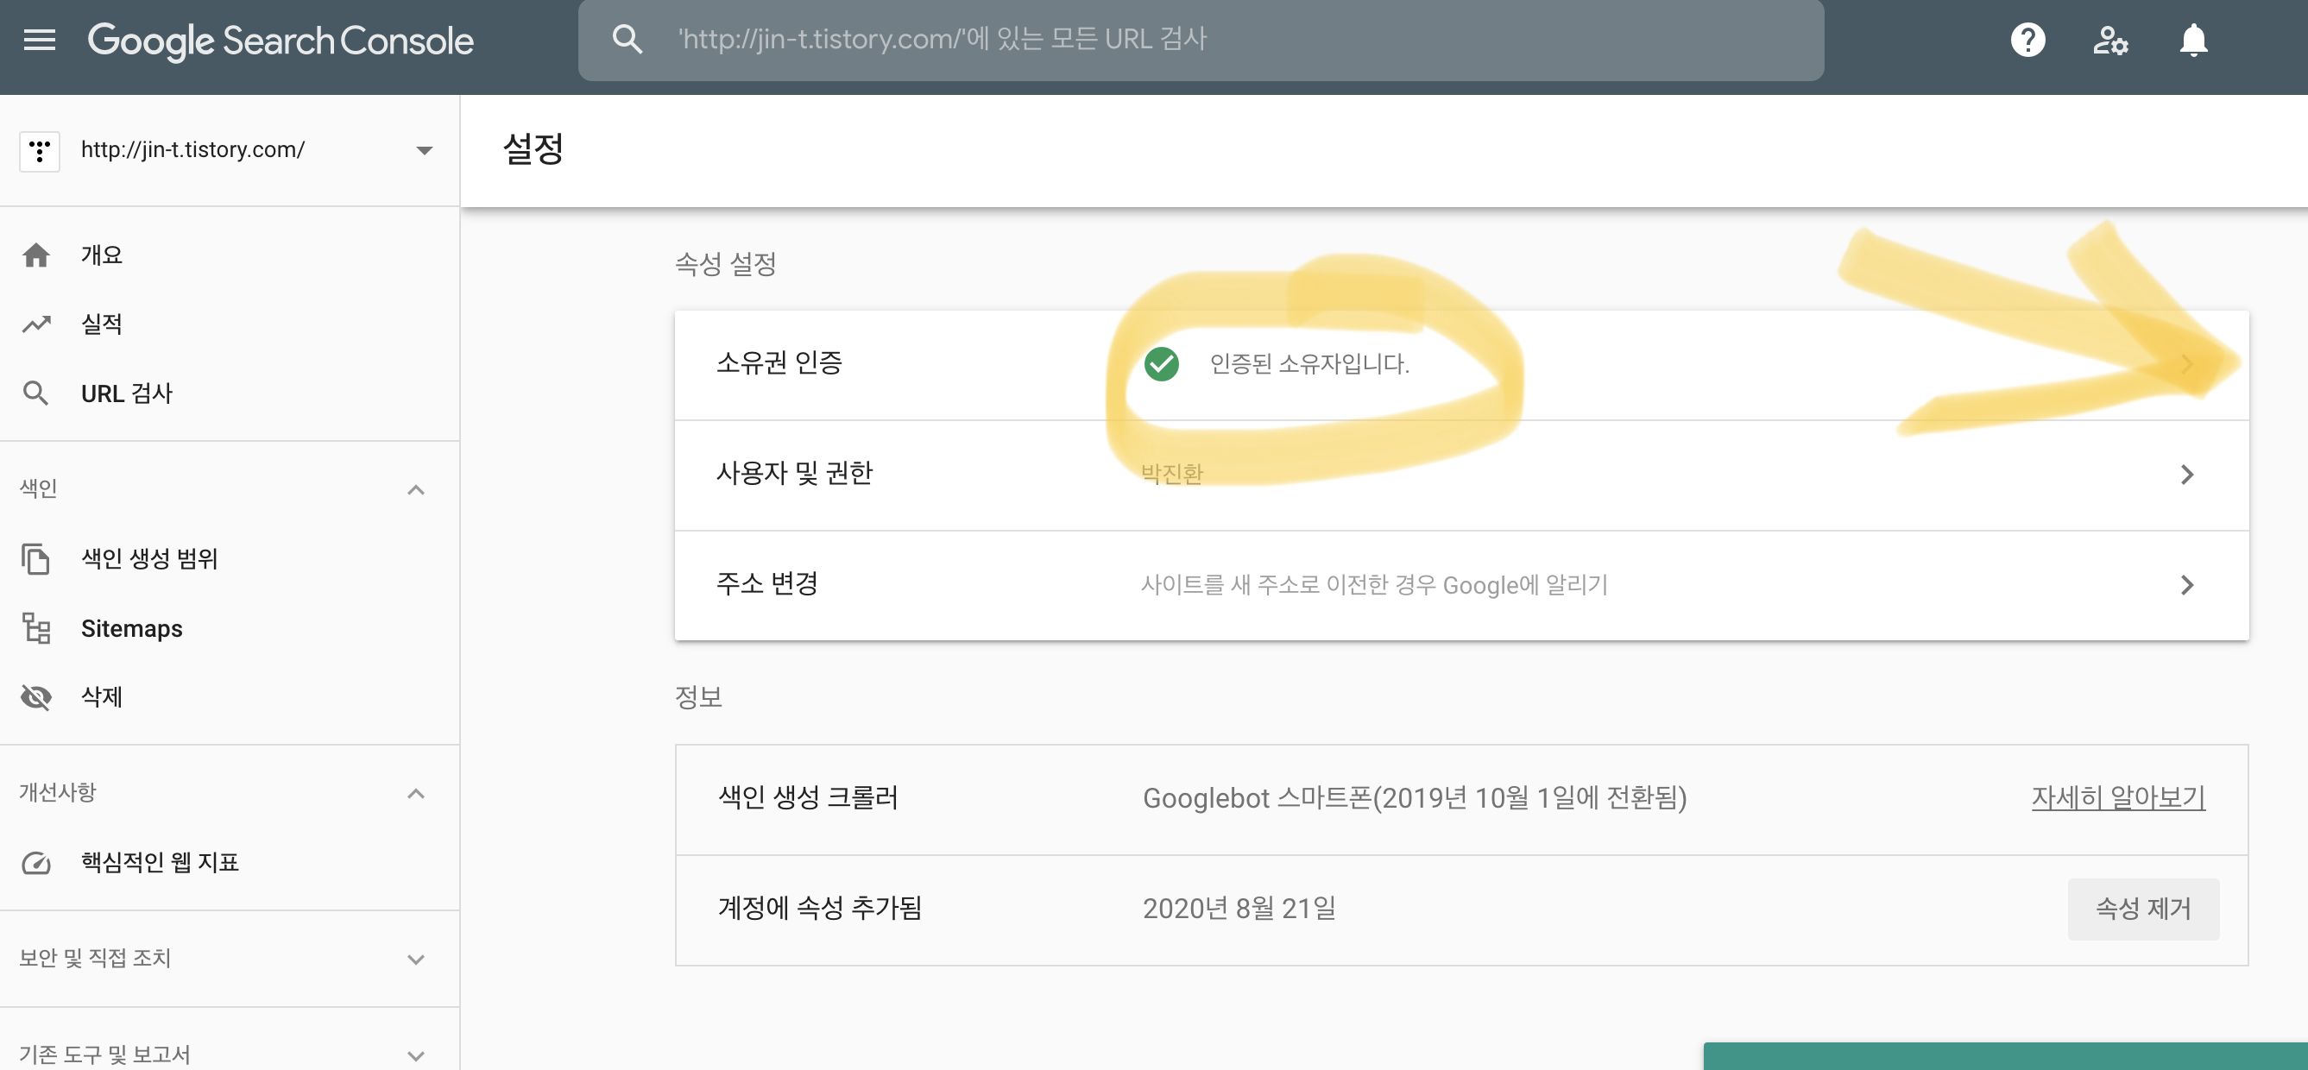Image resolution: width=2308 pixels, height=1070 pixels.
Task: Go to the 개요 page
Action: [x=102, y=255]
